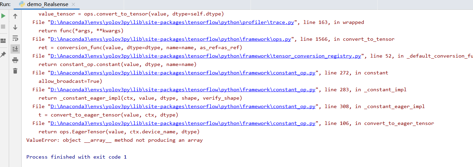Pin the Run tab with the pin icon

(x=3, y=54)
